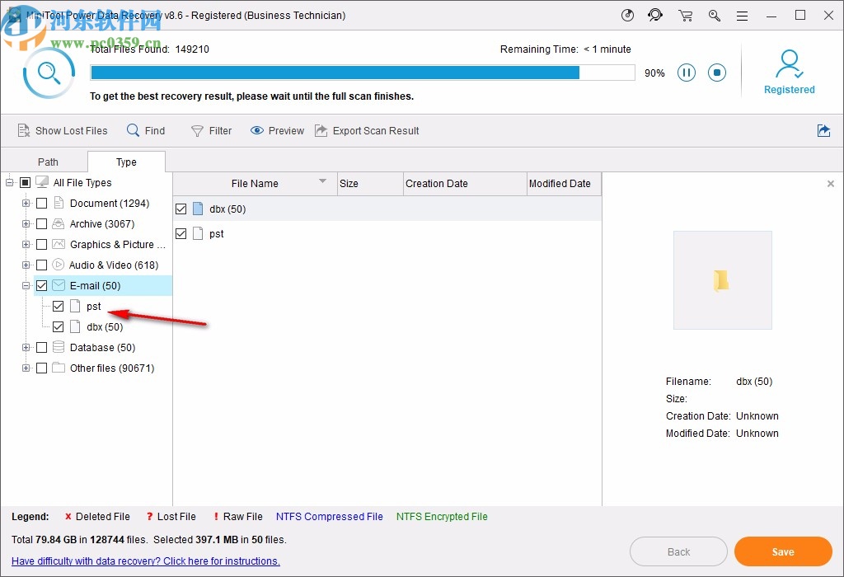Viewport: 844px width, 577px height.
Task: Click the dbx (50) file icon in list
Action: 198,209
